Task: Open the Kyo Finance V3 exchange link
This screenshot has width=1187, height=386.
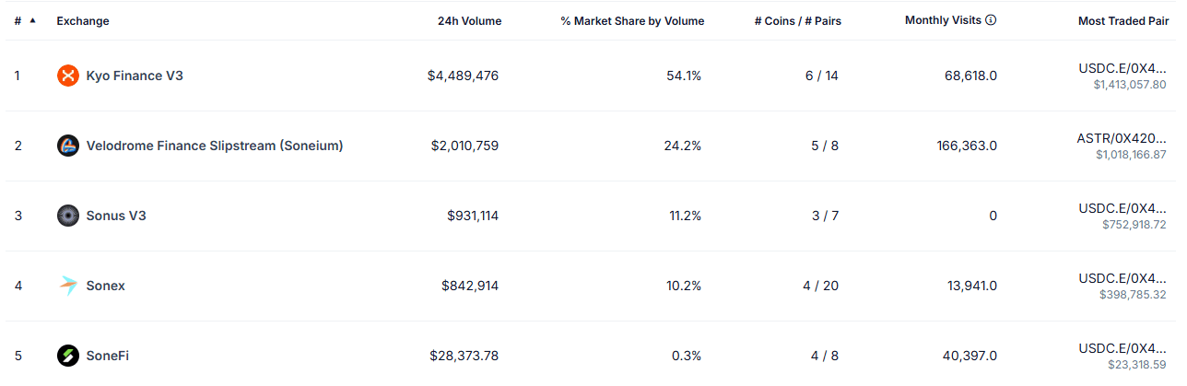Action: (x=135, y=76)
